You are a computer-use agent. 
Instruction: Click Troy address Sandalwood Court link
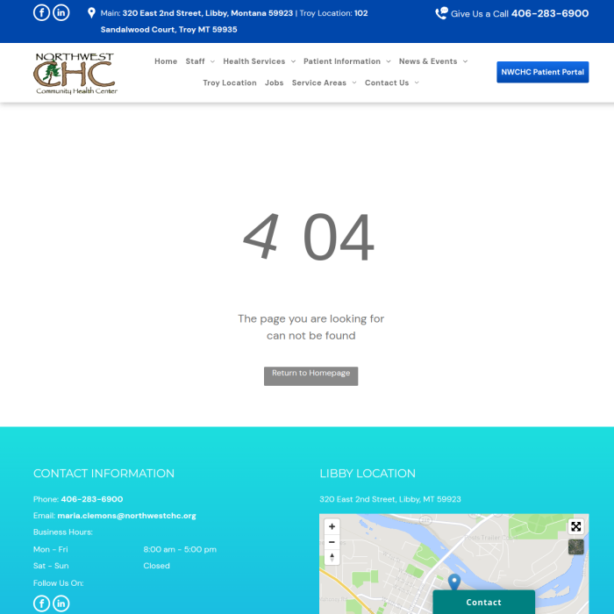(168, 29)
